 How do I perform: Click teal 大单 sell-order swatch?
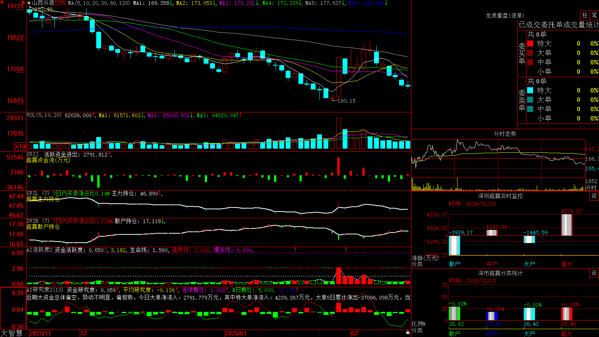click(x=530, y=100)
